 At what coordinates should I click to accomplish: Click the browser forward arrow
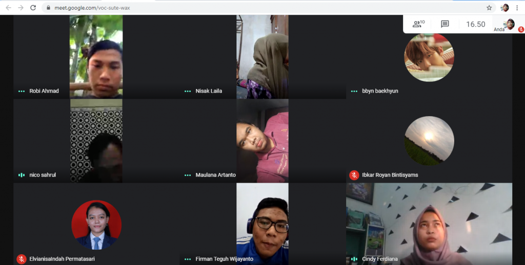point(21,8)
